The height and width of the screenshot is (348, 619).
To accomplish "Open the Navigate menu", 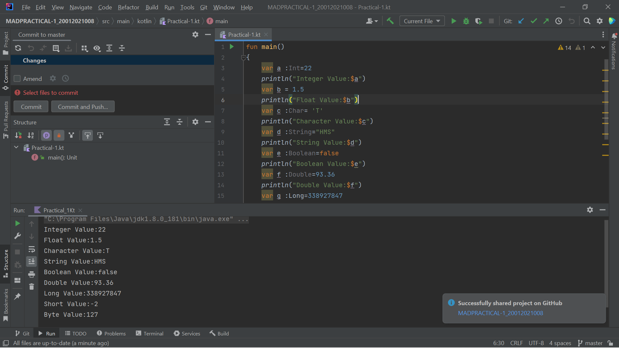I will point(81,7).
